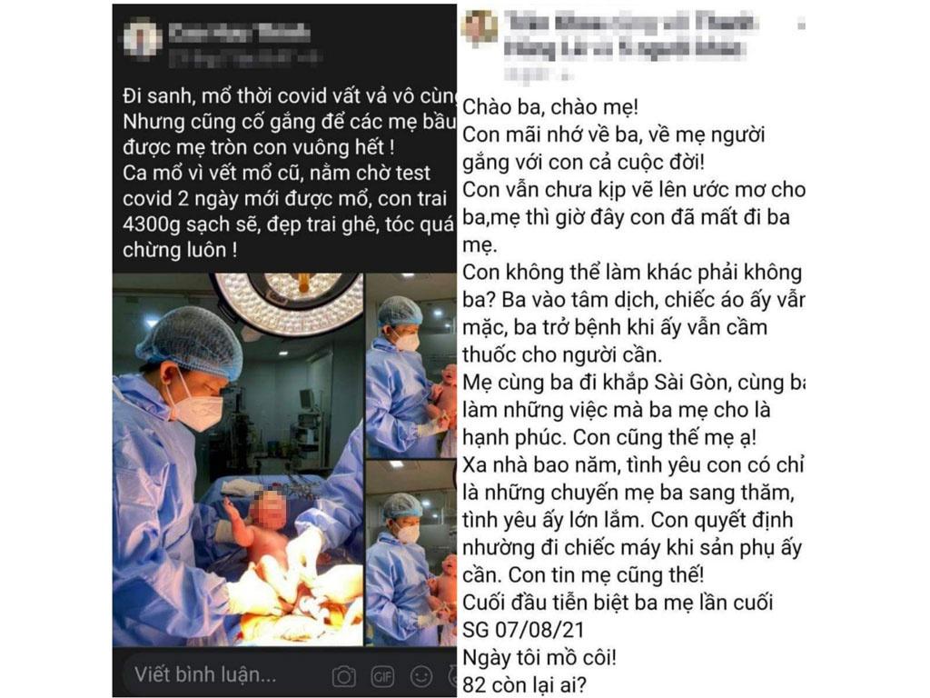Open options dots on right post header
The image size is (930, 698).
(x=801, y=25)
